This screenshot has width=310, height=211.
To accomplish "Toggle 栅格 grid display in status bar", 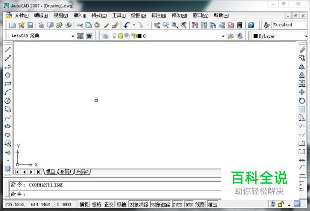I will click(96, 204).
